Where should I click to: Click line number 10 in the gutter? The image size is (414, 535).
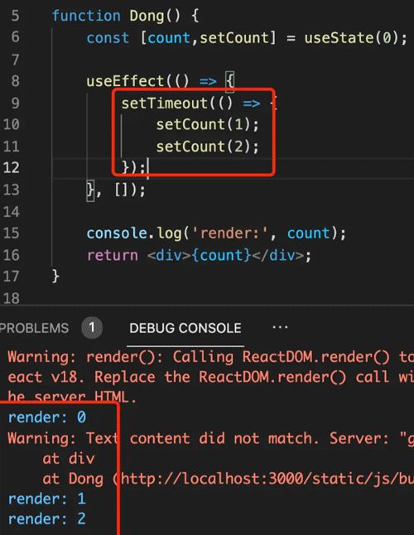coord(12,124)
